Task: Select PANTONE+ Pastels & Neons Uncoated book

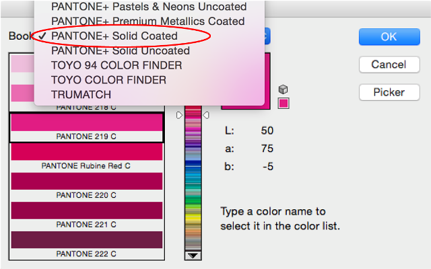Action: [150, 7]
